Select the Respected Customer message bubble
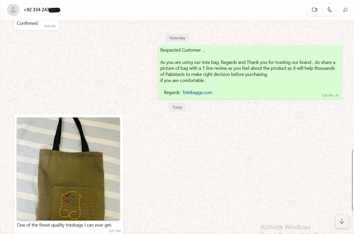354x234 pixels. click(x=250, y=72)
